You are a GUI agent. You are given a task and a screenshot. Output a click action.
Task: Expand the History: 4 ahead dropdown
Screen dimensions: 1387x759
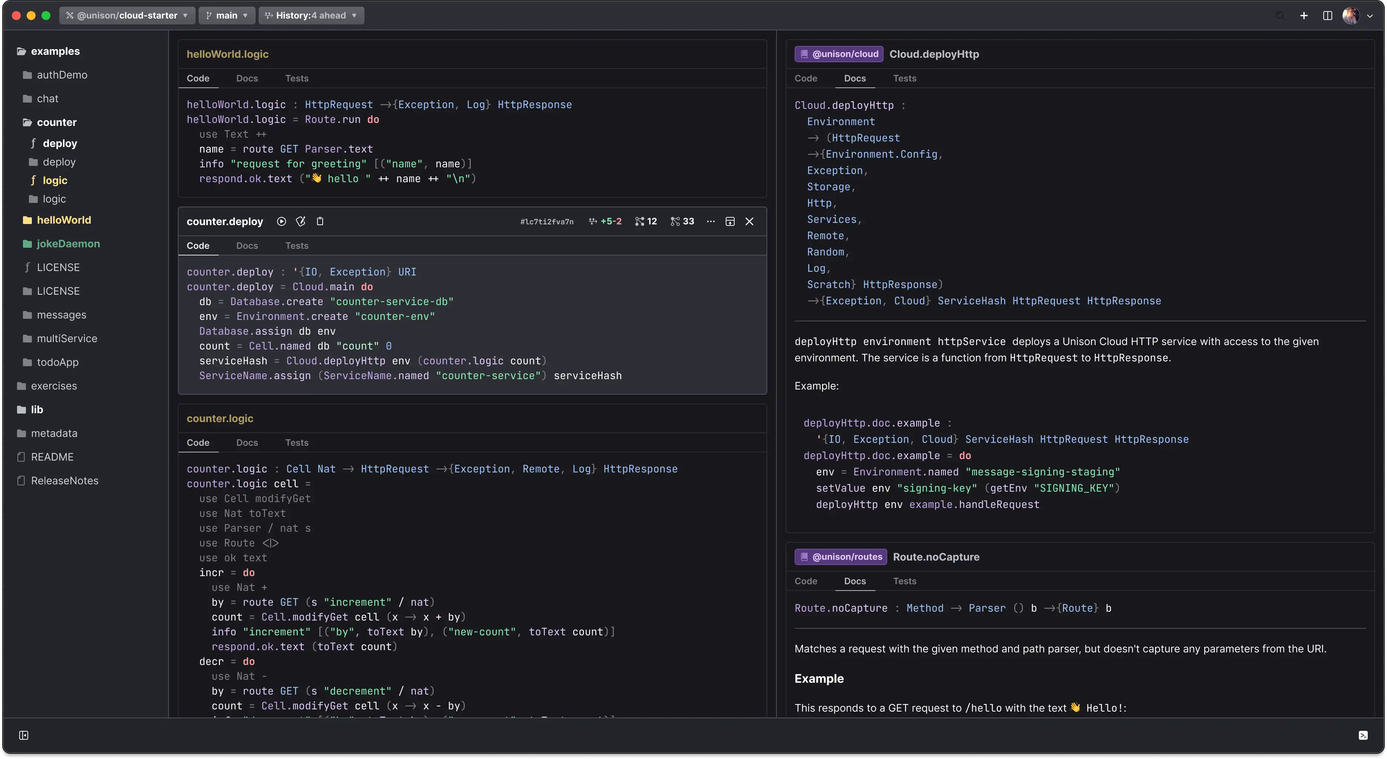(311, 16)
